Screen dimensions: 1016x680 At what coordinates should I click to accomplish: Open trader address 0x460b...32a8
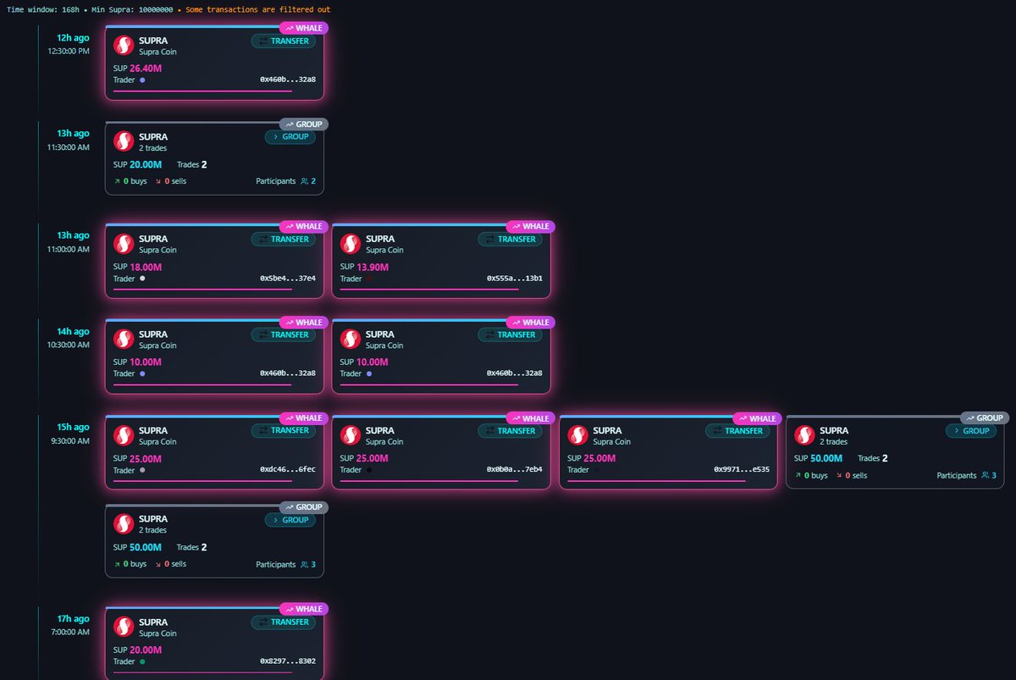pos(289,80)
